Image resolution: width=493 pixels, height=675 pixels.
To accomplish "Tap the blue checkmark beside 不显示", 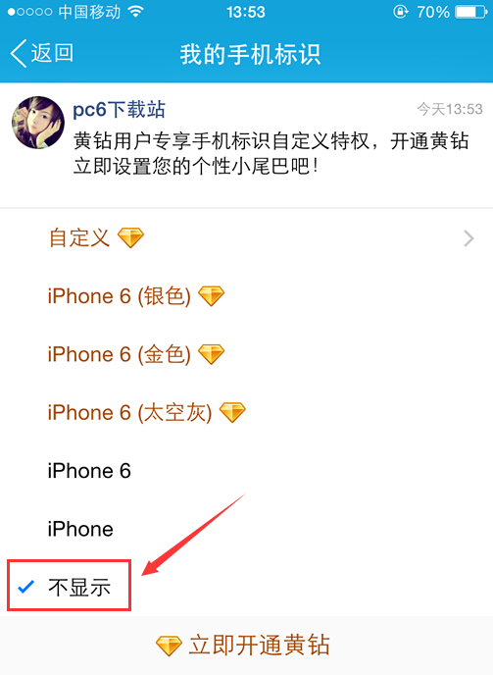I will click(25, 587).
